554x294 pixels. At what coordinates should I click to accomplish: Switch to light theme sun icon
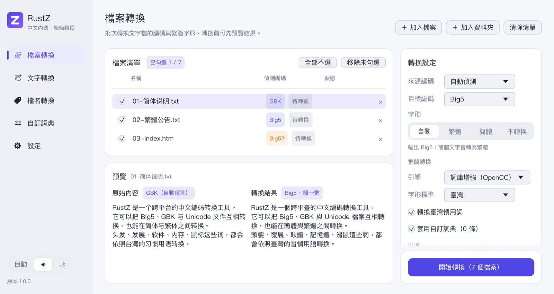click(x=43, y=265)
